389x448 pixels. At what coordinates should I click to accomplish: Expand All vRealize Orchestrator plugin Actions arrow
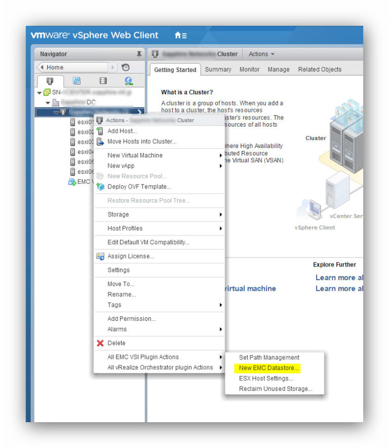pyautogui.click(x=220, y=367)
